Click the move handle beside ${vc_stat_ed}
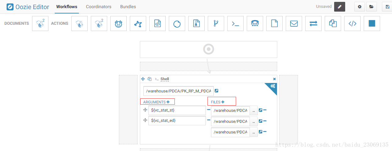Viewport: 392px width, 151px height. tap(145, 120)
